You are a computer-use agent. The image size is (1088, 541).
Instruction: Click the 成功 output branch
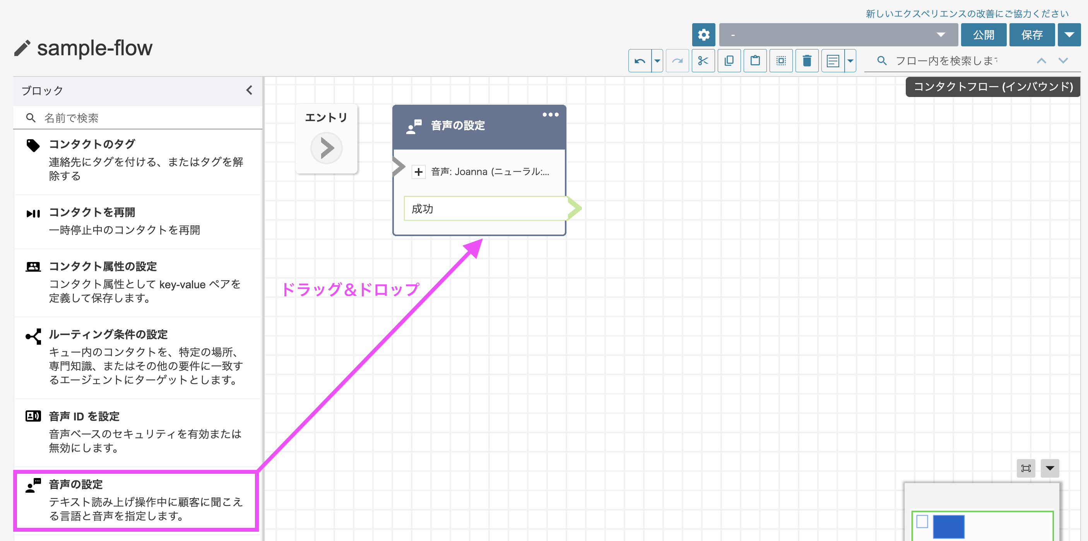486,208
